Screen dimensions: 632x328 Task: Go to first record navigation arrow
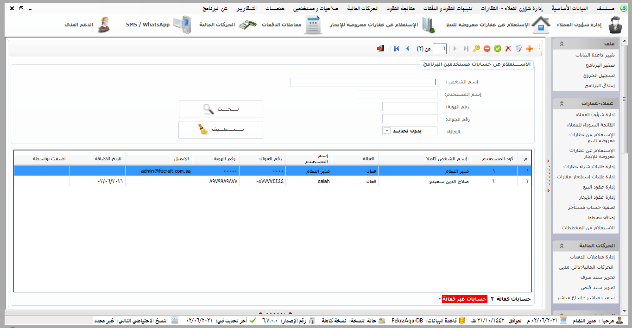tap(397, 49)
